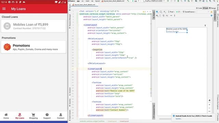Screen dimensions: 219x123
Task: Open the SoolaFinance theme dropdown
Action: 189,12
